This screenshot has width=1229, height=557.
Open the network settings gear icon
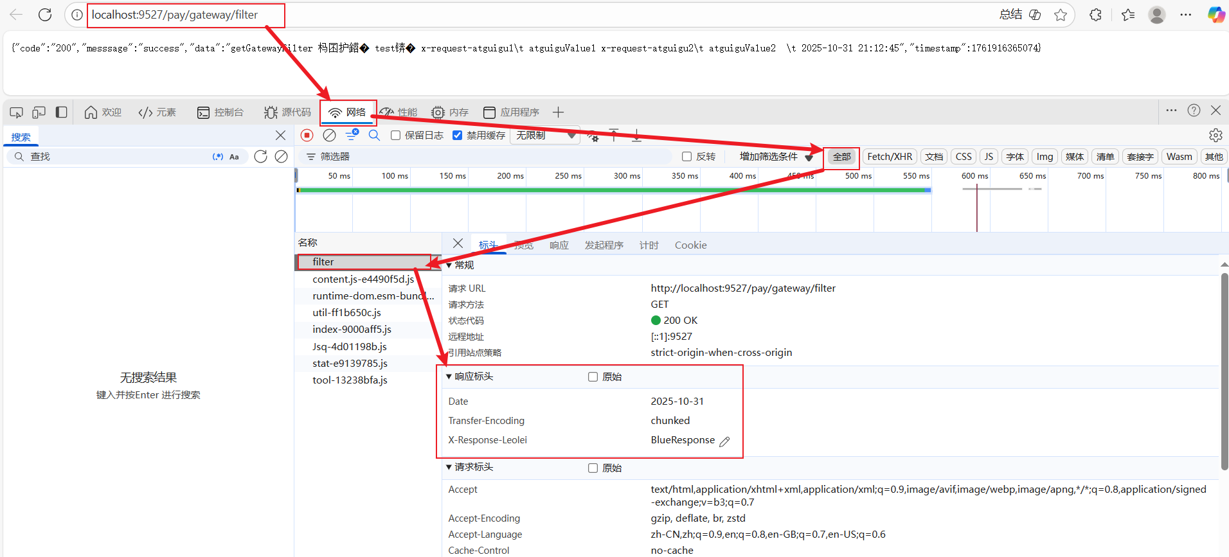[1216, 135]
